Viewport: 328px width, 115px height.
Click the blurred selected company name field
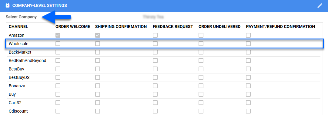(x=153, y=17)
